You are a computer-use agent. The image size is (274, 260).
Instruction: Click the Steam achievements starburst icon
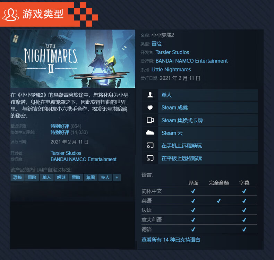tap(150, 107)
